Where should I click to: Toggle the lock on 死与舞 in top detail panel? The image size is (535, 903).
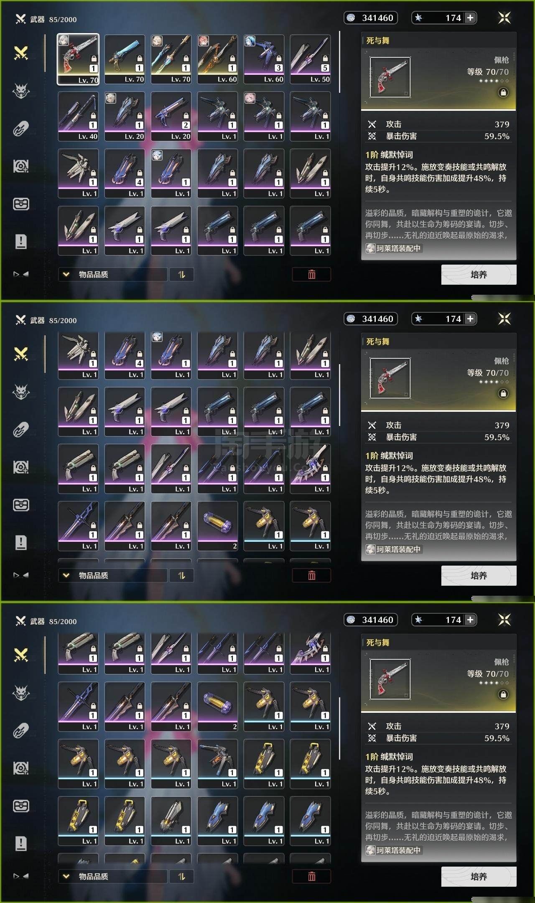(x=503, y=92)
